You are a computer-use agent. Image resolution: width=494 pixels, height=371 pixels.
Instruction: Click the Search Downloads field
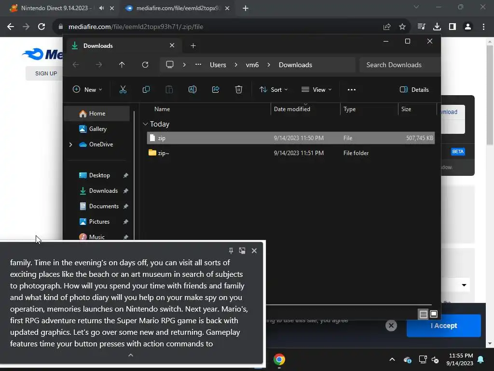pyautogui.click(x=400, y=65)
